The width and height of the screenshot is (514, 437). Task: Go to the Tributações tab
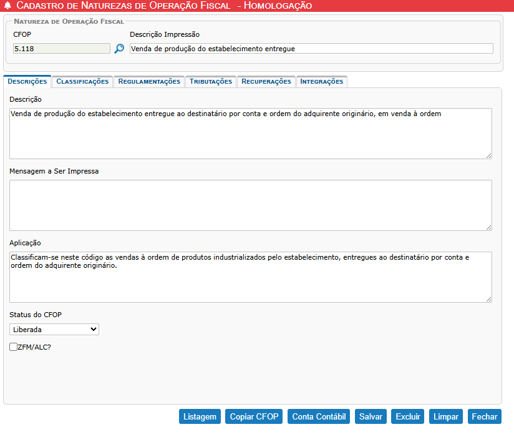[211, 81]
